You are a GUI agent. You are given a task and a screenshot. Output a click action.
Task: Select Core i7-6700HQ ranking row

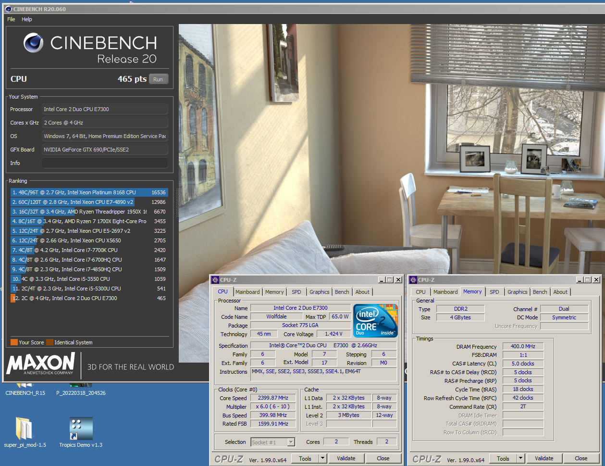89,260
